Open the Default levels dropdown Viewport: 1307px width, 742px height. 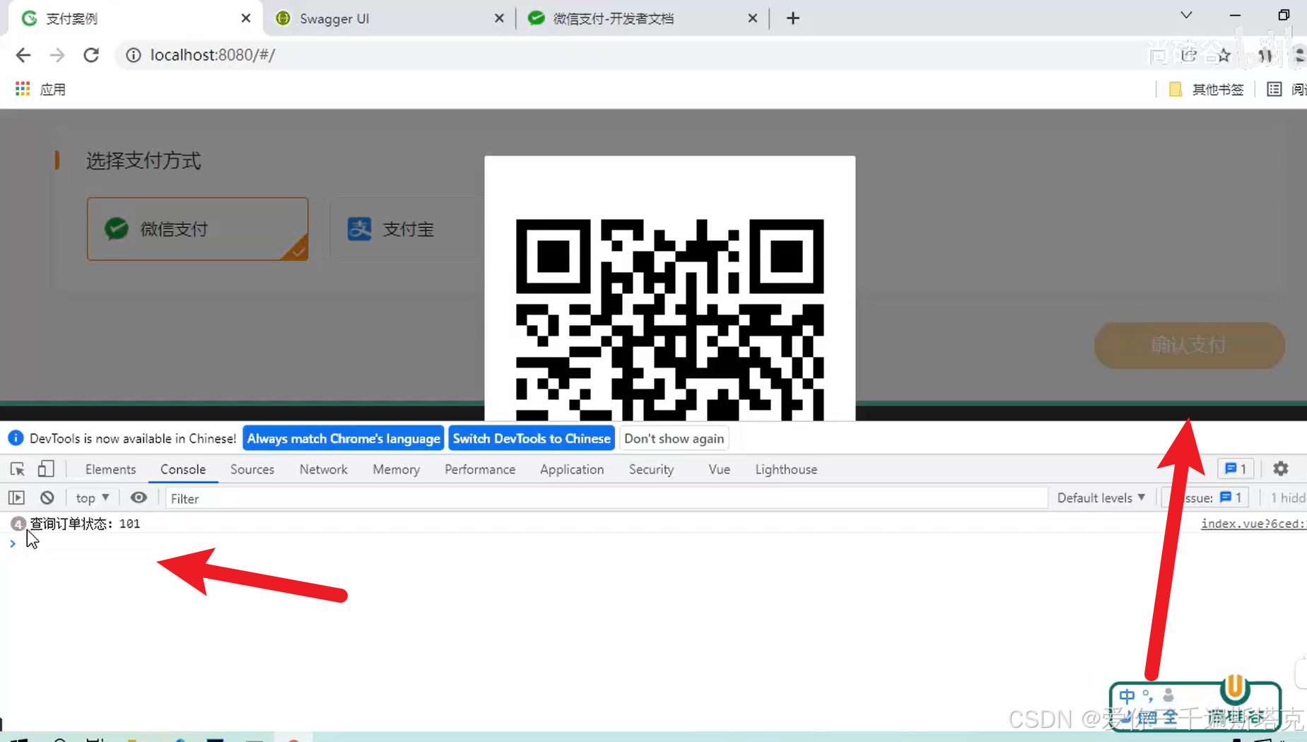(x=1101, y=498)
